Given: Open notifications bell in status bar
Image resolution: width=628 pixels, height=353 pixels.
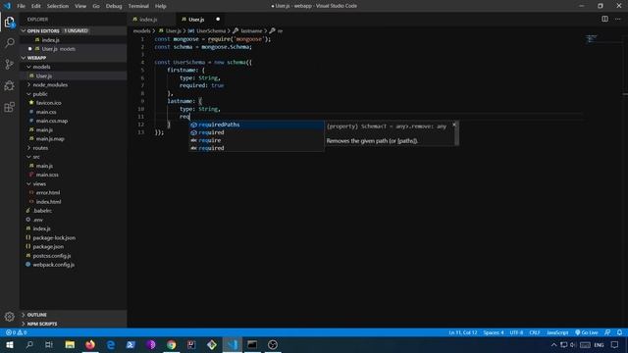Looking at the screenshot, I should click(x=619, y=332).
